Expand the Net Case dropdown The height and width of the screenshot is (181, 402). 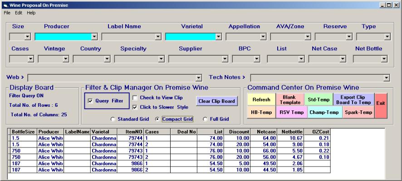(343, 59)
